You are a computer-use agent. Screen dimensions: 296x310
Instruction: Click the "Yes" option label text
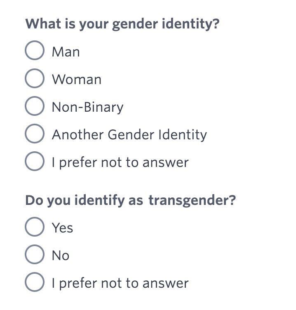pyautogui.click(x=62, y=228)
